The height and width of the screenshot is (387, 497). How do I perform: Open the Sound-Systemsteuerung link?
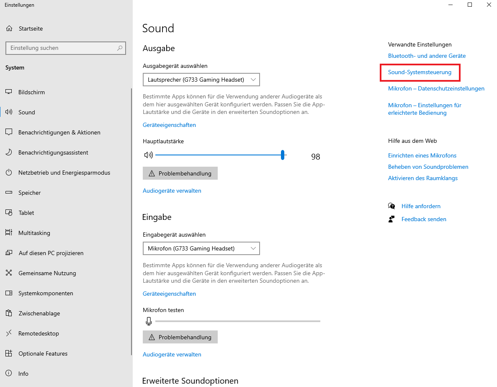420,72
